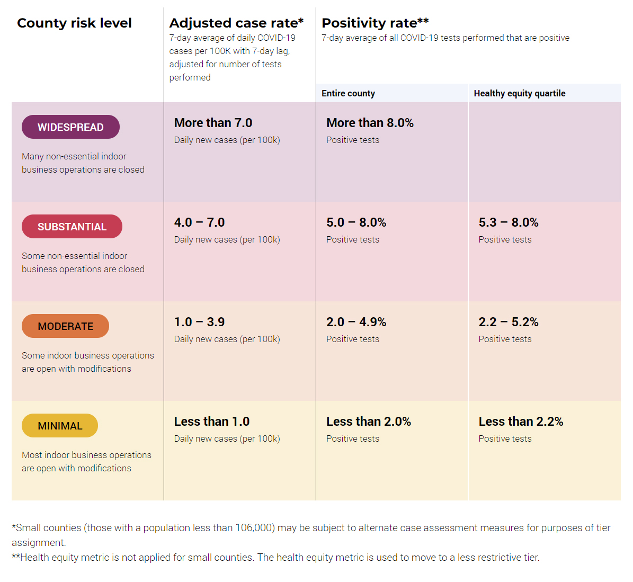Click the Positivity rate heading
The image size is (633, 582).
click(x=375, y=23)
